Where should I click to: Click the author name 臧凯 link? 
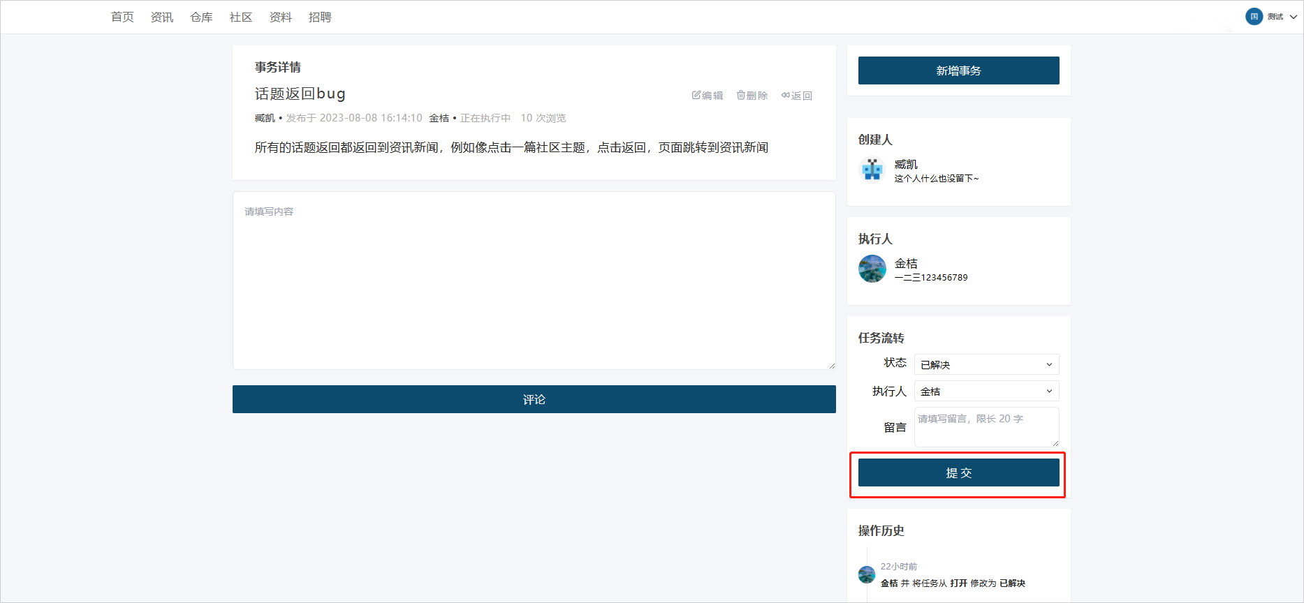pyautogui.click(x=265, y=118)
